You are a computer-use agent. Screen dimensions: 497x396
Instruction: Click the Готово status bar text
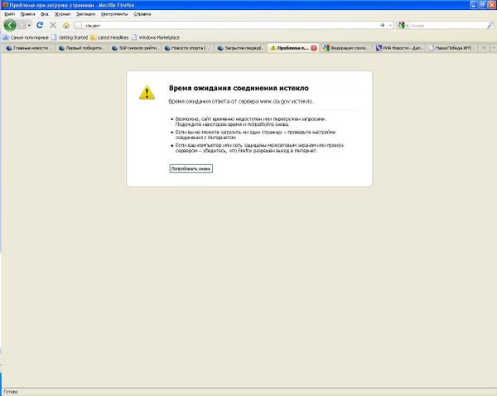click(11, 392)
